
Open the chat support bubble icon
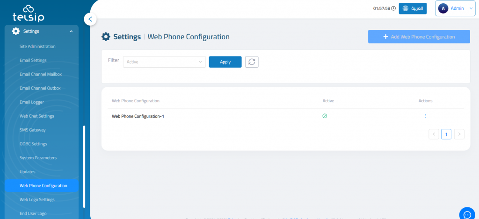(x=466, y=214)
